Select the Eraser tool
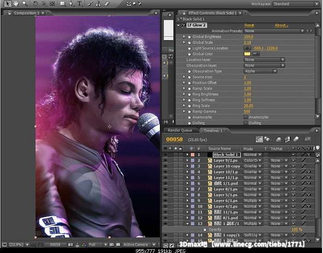This screenshot has height=253, width=323. pos(106,4)
